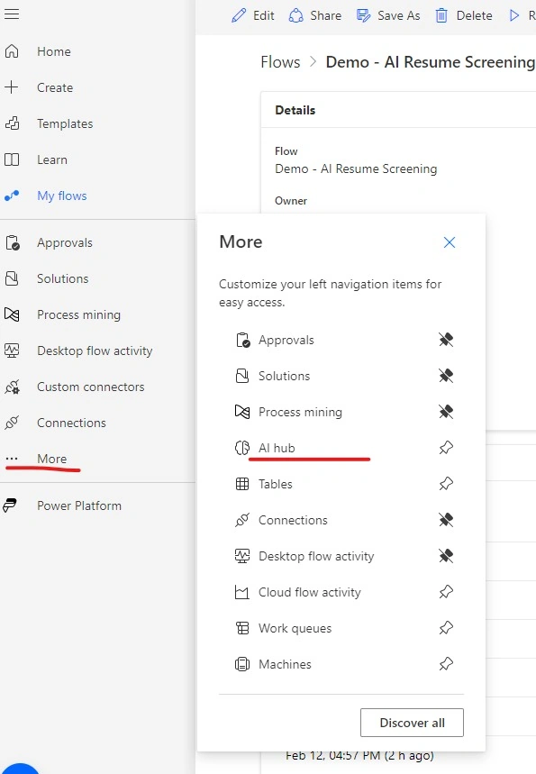This screenshot has width=536, height=774.
Task: Expand the More navigation item
Action: 51,459
